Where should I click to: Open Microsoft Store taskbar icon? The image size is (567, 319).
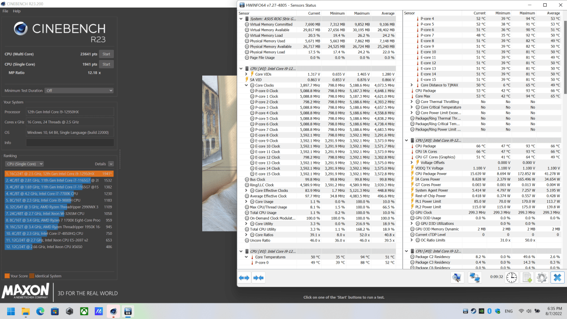(x=55, y=311)
